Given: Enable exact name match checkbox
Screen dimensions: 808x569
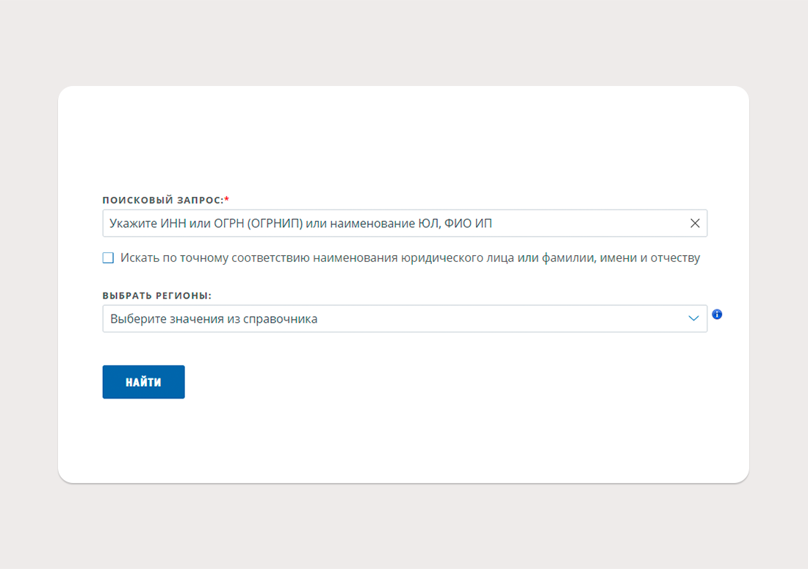Looking at the screenshot, I should click(x=108, y=257).
